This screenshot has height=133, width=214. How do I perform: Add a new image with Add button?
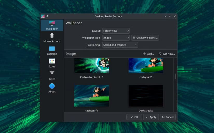[148, 54]
